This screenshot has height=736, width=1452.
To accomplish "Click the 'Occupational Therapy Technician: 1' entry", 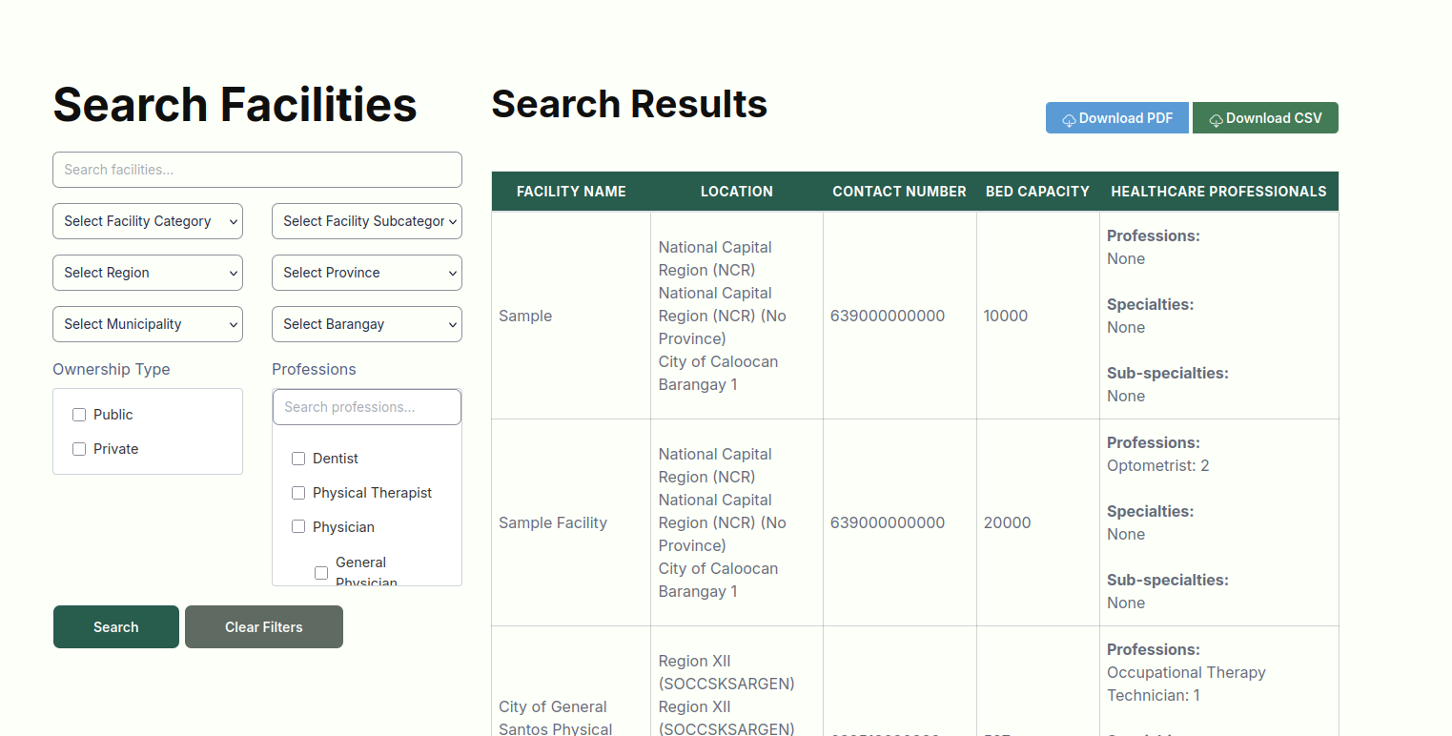I will pyautogui.click(x=1186, y=684).
